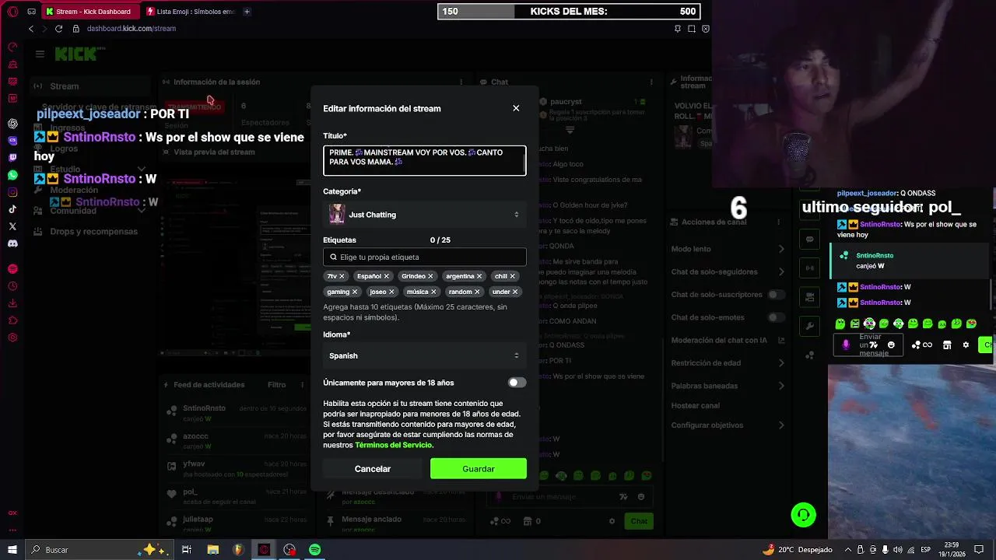Open Twitch in Opera sidebar
Screen dimensions: 996x560
click(x=12, y=157)
